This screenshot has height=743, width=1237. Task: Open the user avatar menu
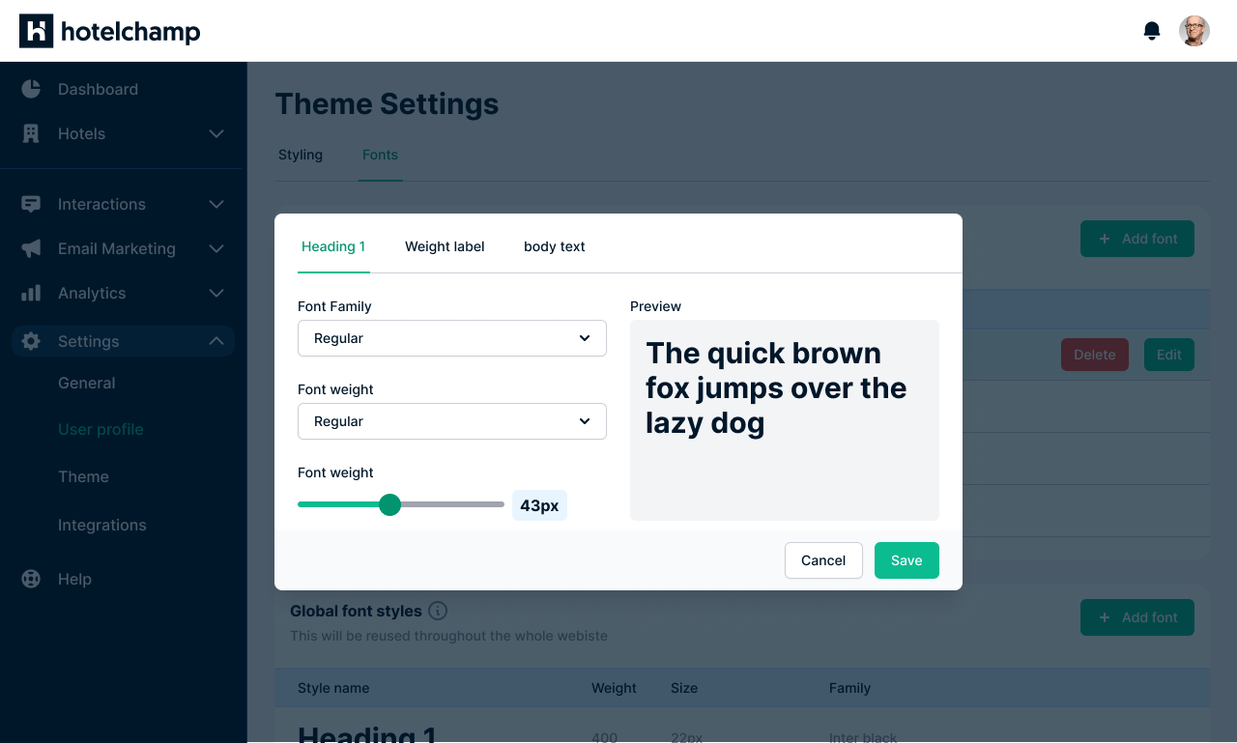coord(1194,31)
